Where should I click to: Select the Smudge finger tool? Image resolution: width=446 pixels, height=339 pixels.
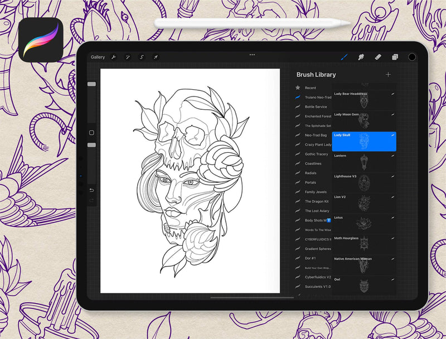pos(361,57)
